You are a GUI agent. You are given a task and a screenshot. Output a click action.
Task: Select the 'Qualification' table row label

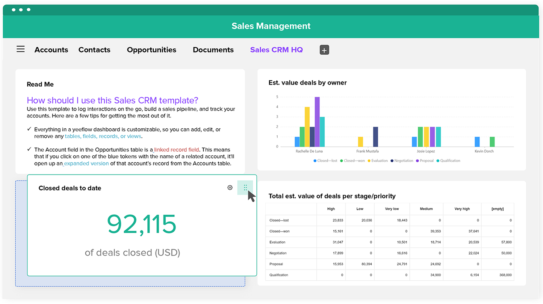279,275
